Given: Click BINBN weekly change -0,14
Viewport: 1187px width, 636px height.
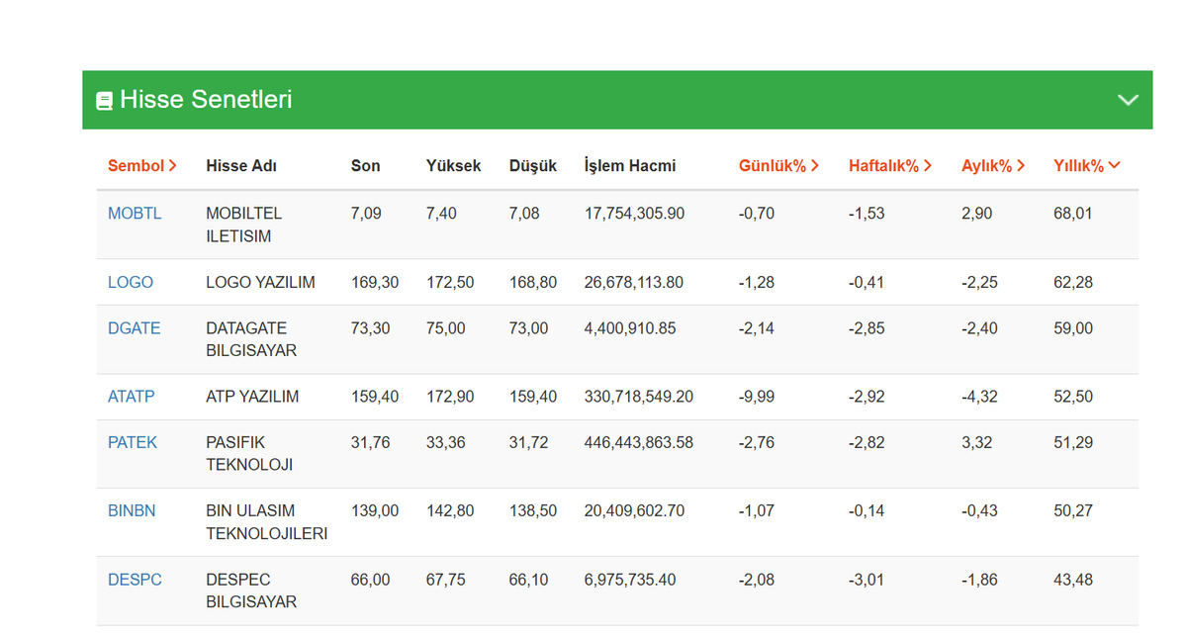Looking at the screenshot, I should 867,511.
